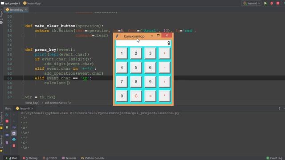Toggle soft-wrap icon in Run panel
The height and width of the screenshot is (160, 285).
tap(14, 127)
